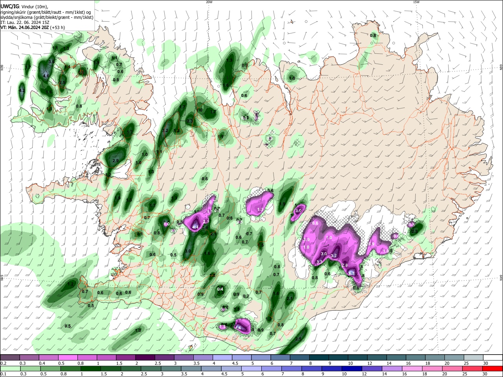This screenshot has height=377, width=503.
Task: Click the 4.6 precipitation value on map
Action: (x=46, y=76)
